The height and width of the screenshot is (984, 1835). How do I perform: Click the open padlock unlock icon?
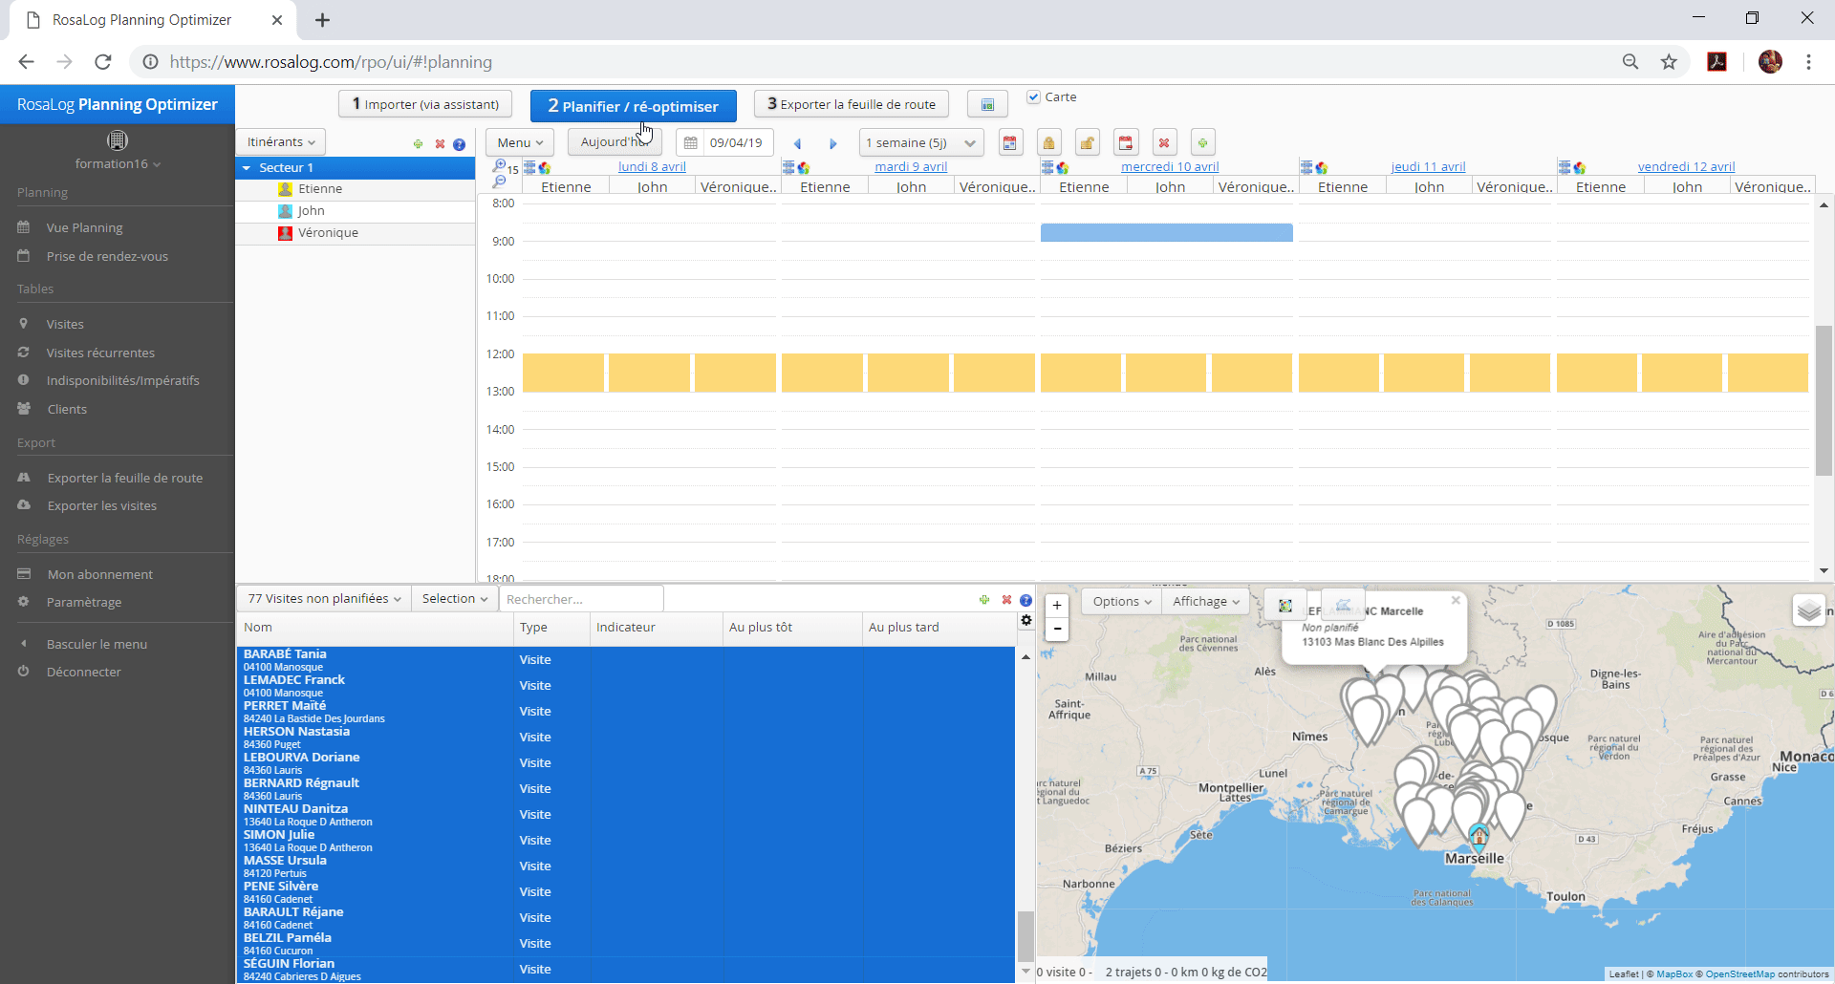[1087, 143]
